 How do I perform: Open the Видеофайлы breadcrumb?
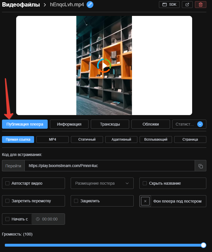21,5
